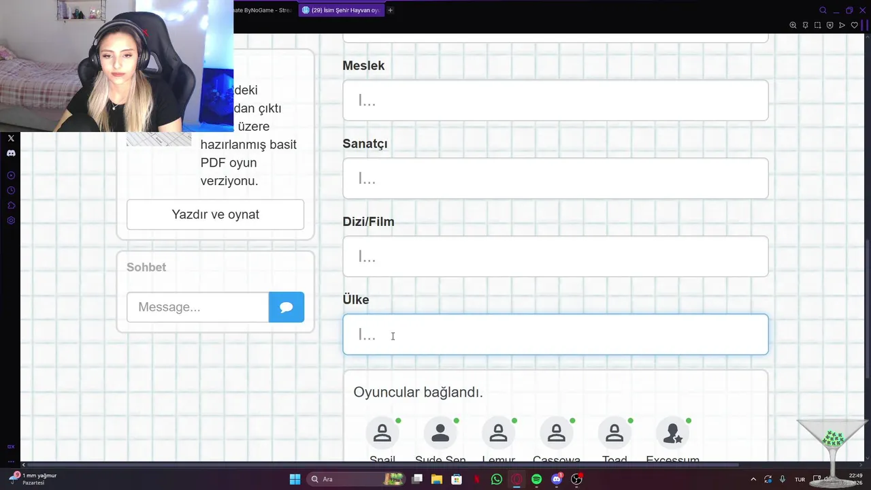Image resolution: width=871 pixels, height=490 pixels.
Task: Open History clock icon in sidebar
Action: [x=11, y=191]
